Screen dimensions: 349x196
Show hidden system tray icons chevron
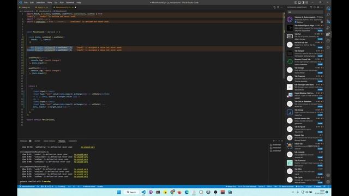pyautogui.click(x=293, y=192)
